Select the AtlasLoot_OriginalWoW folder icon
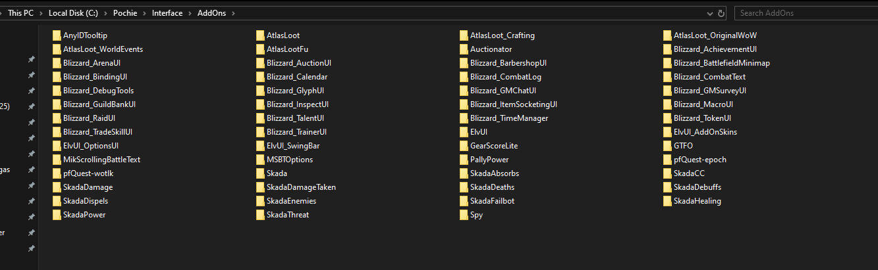This screenshot has width=878, height=270. [667, 35]
